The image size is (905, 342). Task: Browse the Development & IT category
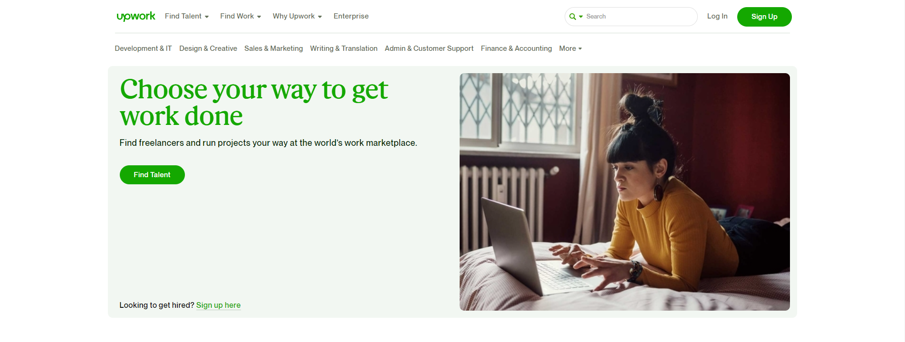143,48
